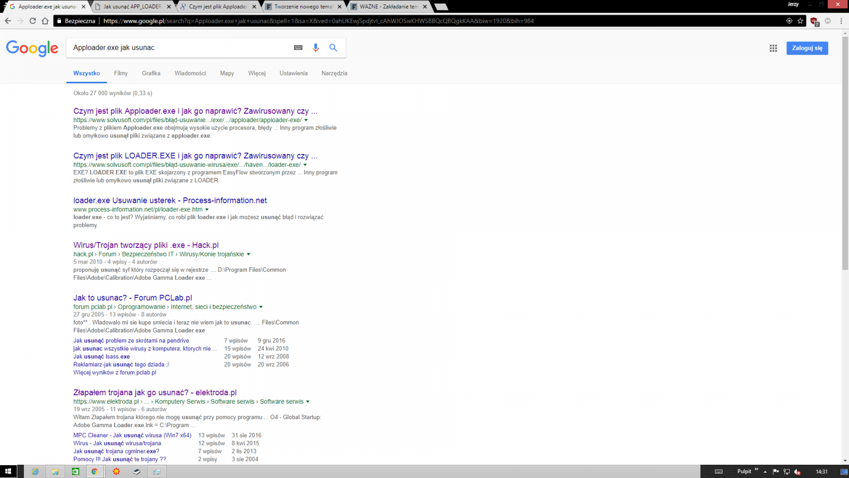
Task: Launch Internet Explorer from the taskbar
Action: point(35,471)
